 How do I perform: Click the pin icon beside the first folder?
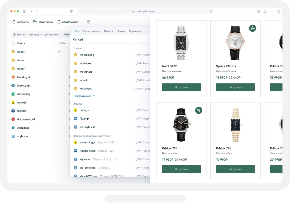[x=59, y=52]
